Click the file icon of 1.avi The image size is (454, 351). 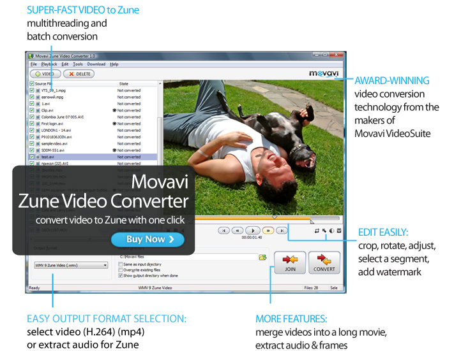tap(38, 104)
